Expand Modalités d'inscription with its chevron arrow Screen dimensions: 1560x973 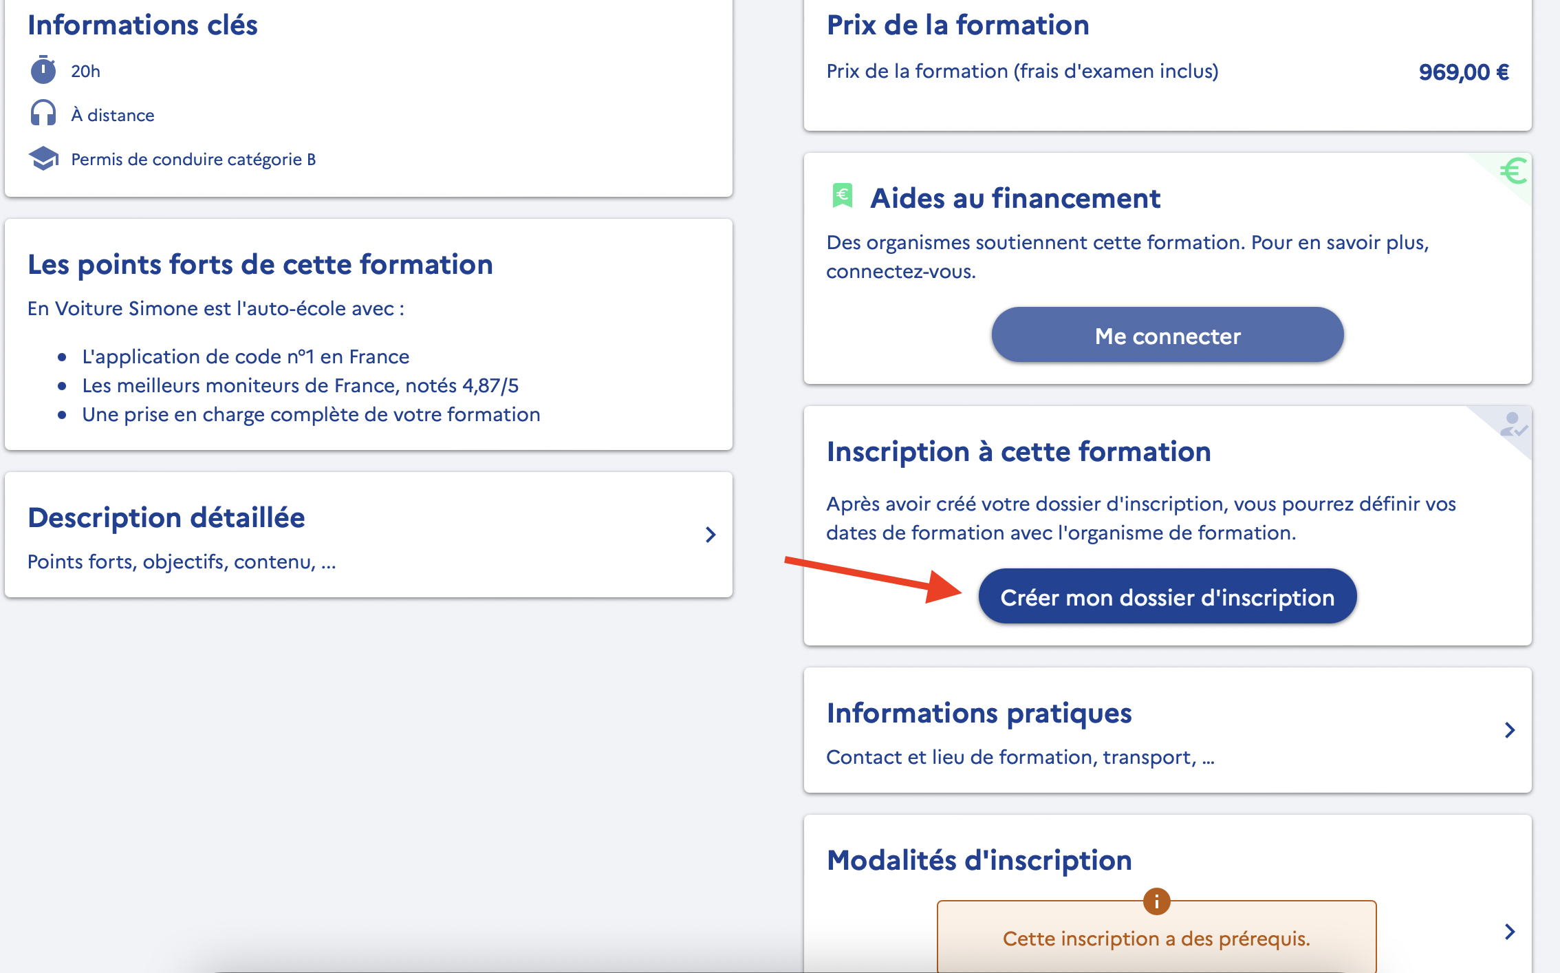point(1510,932)
